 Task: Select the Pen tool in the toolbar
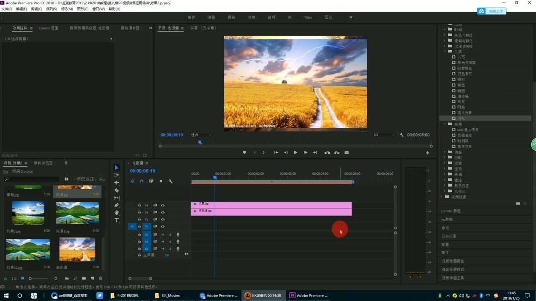(x=117, y=205)
